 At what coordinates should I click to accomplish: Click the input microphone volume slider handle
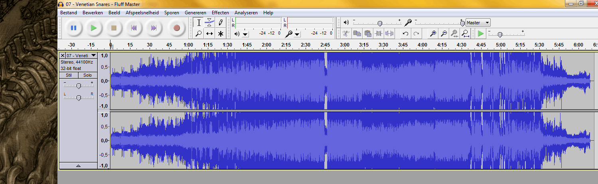click(x=462, y=23)
